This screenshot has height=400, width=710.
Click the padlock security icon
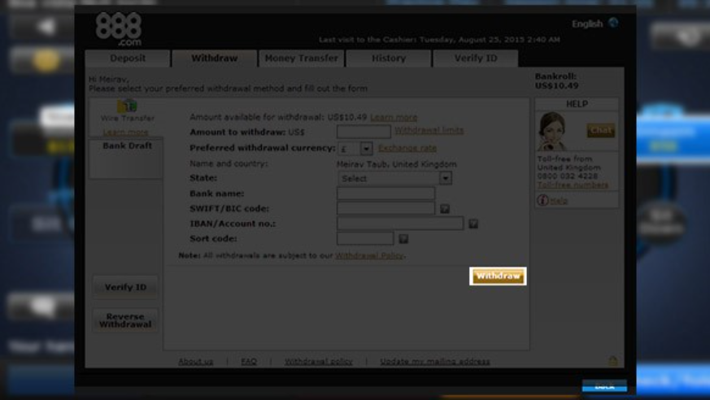pyautogui.click(x=612, y=361)
